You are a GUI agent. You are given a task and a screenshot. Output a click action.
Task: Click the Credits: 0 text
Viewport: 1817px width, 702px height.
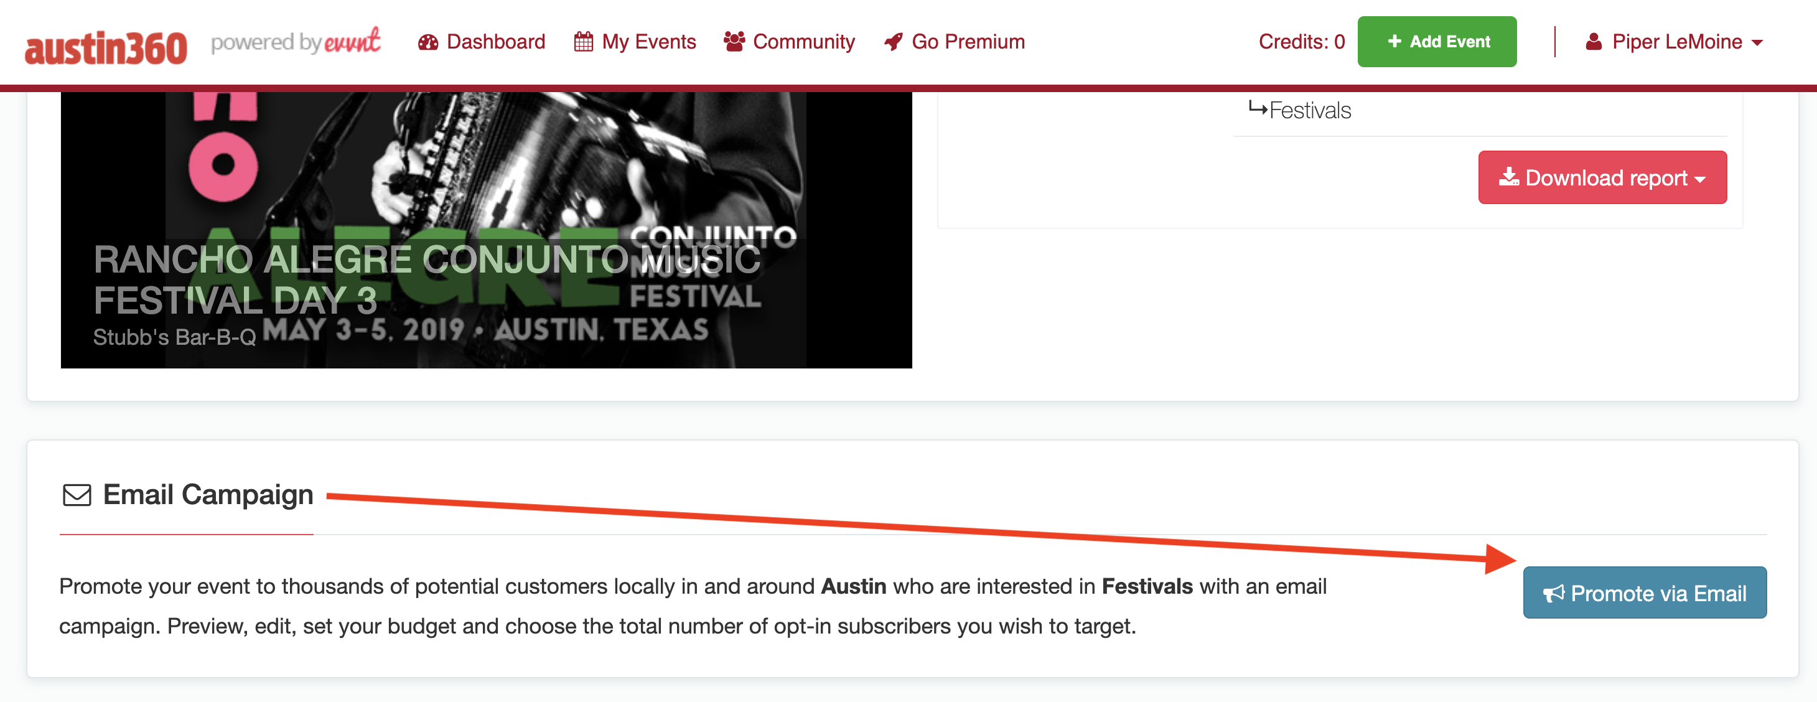[x=1301, y=42]
